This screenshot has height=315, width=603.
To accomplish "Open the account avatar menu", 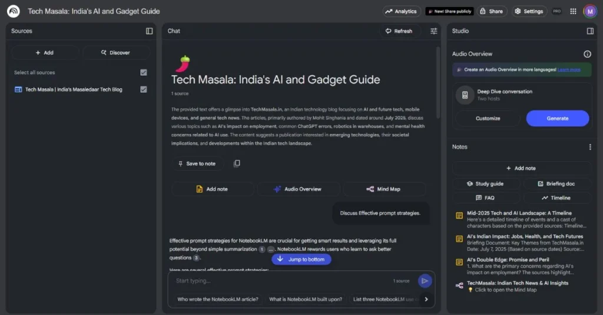I will point(590,11).
